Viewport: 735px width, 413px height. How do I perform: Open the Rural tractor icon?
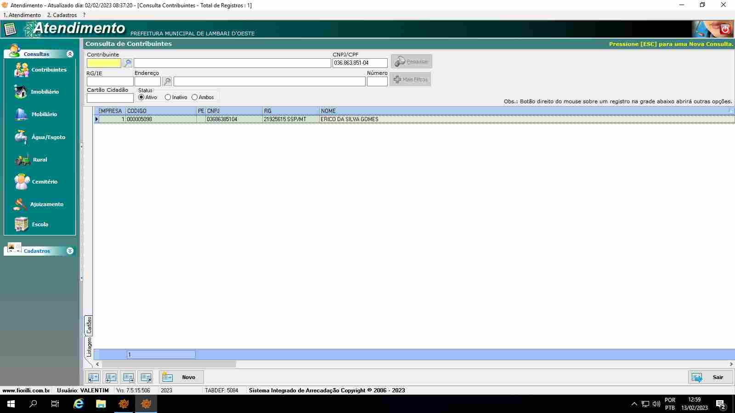coord(22,160)
